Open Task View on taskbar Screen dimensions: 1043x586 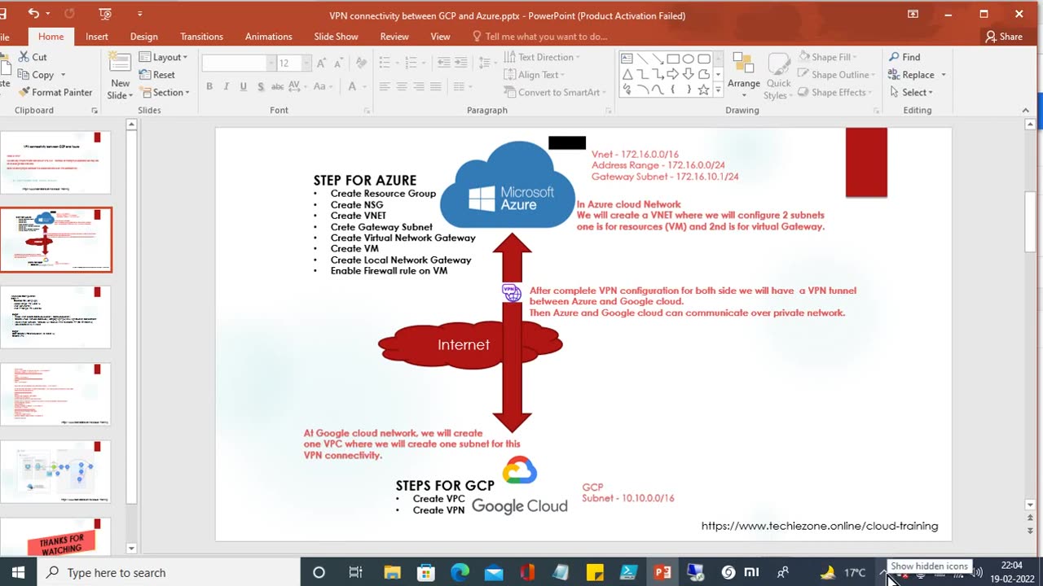click(355, 572)
